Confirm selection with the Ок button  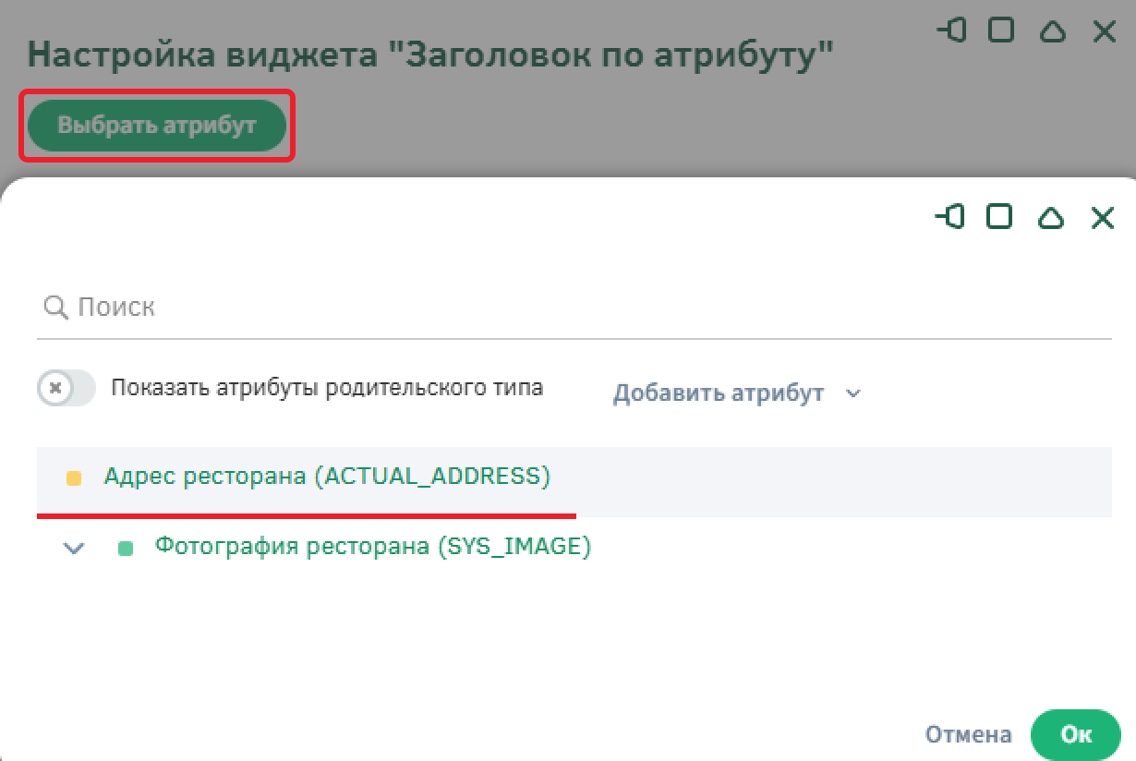(1075, 734)
